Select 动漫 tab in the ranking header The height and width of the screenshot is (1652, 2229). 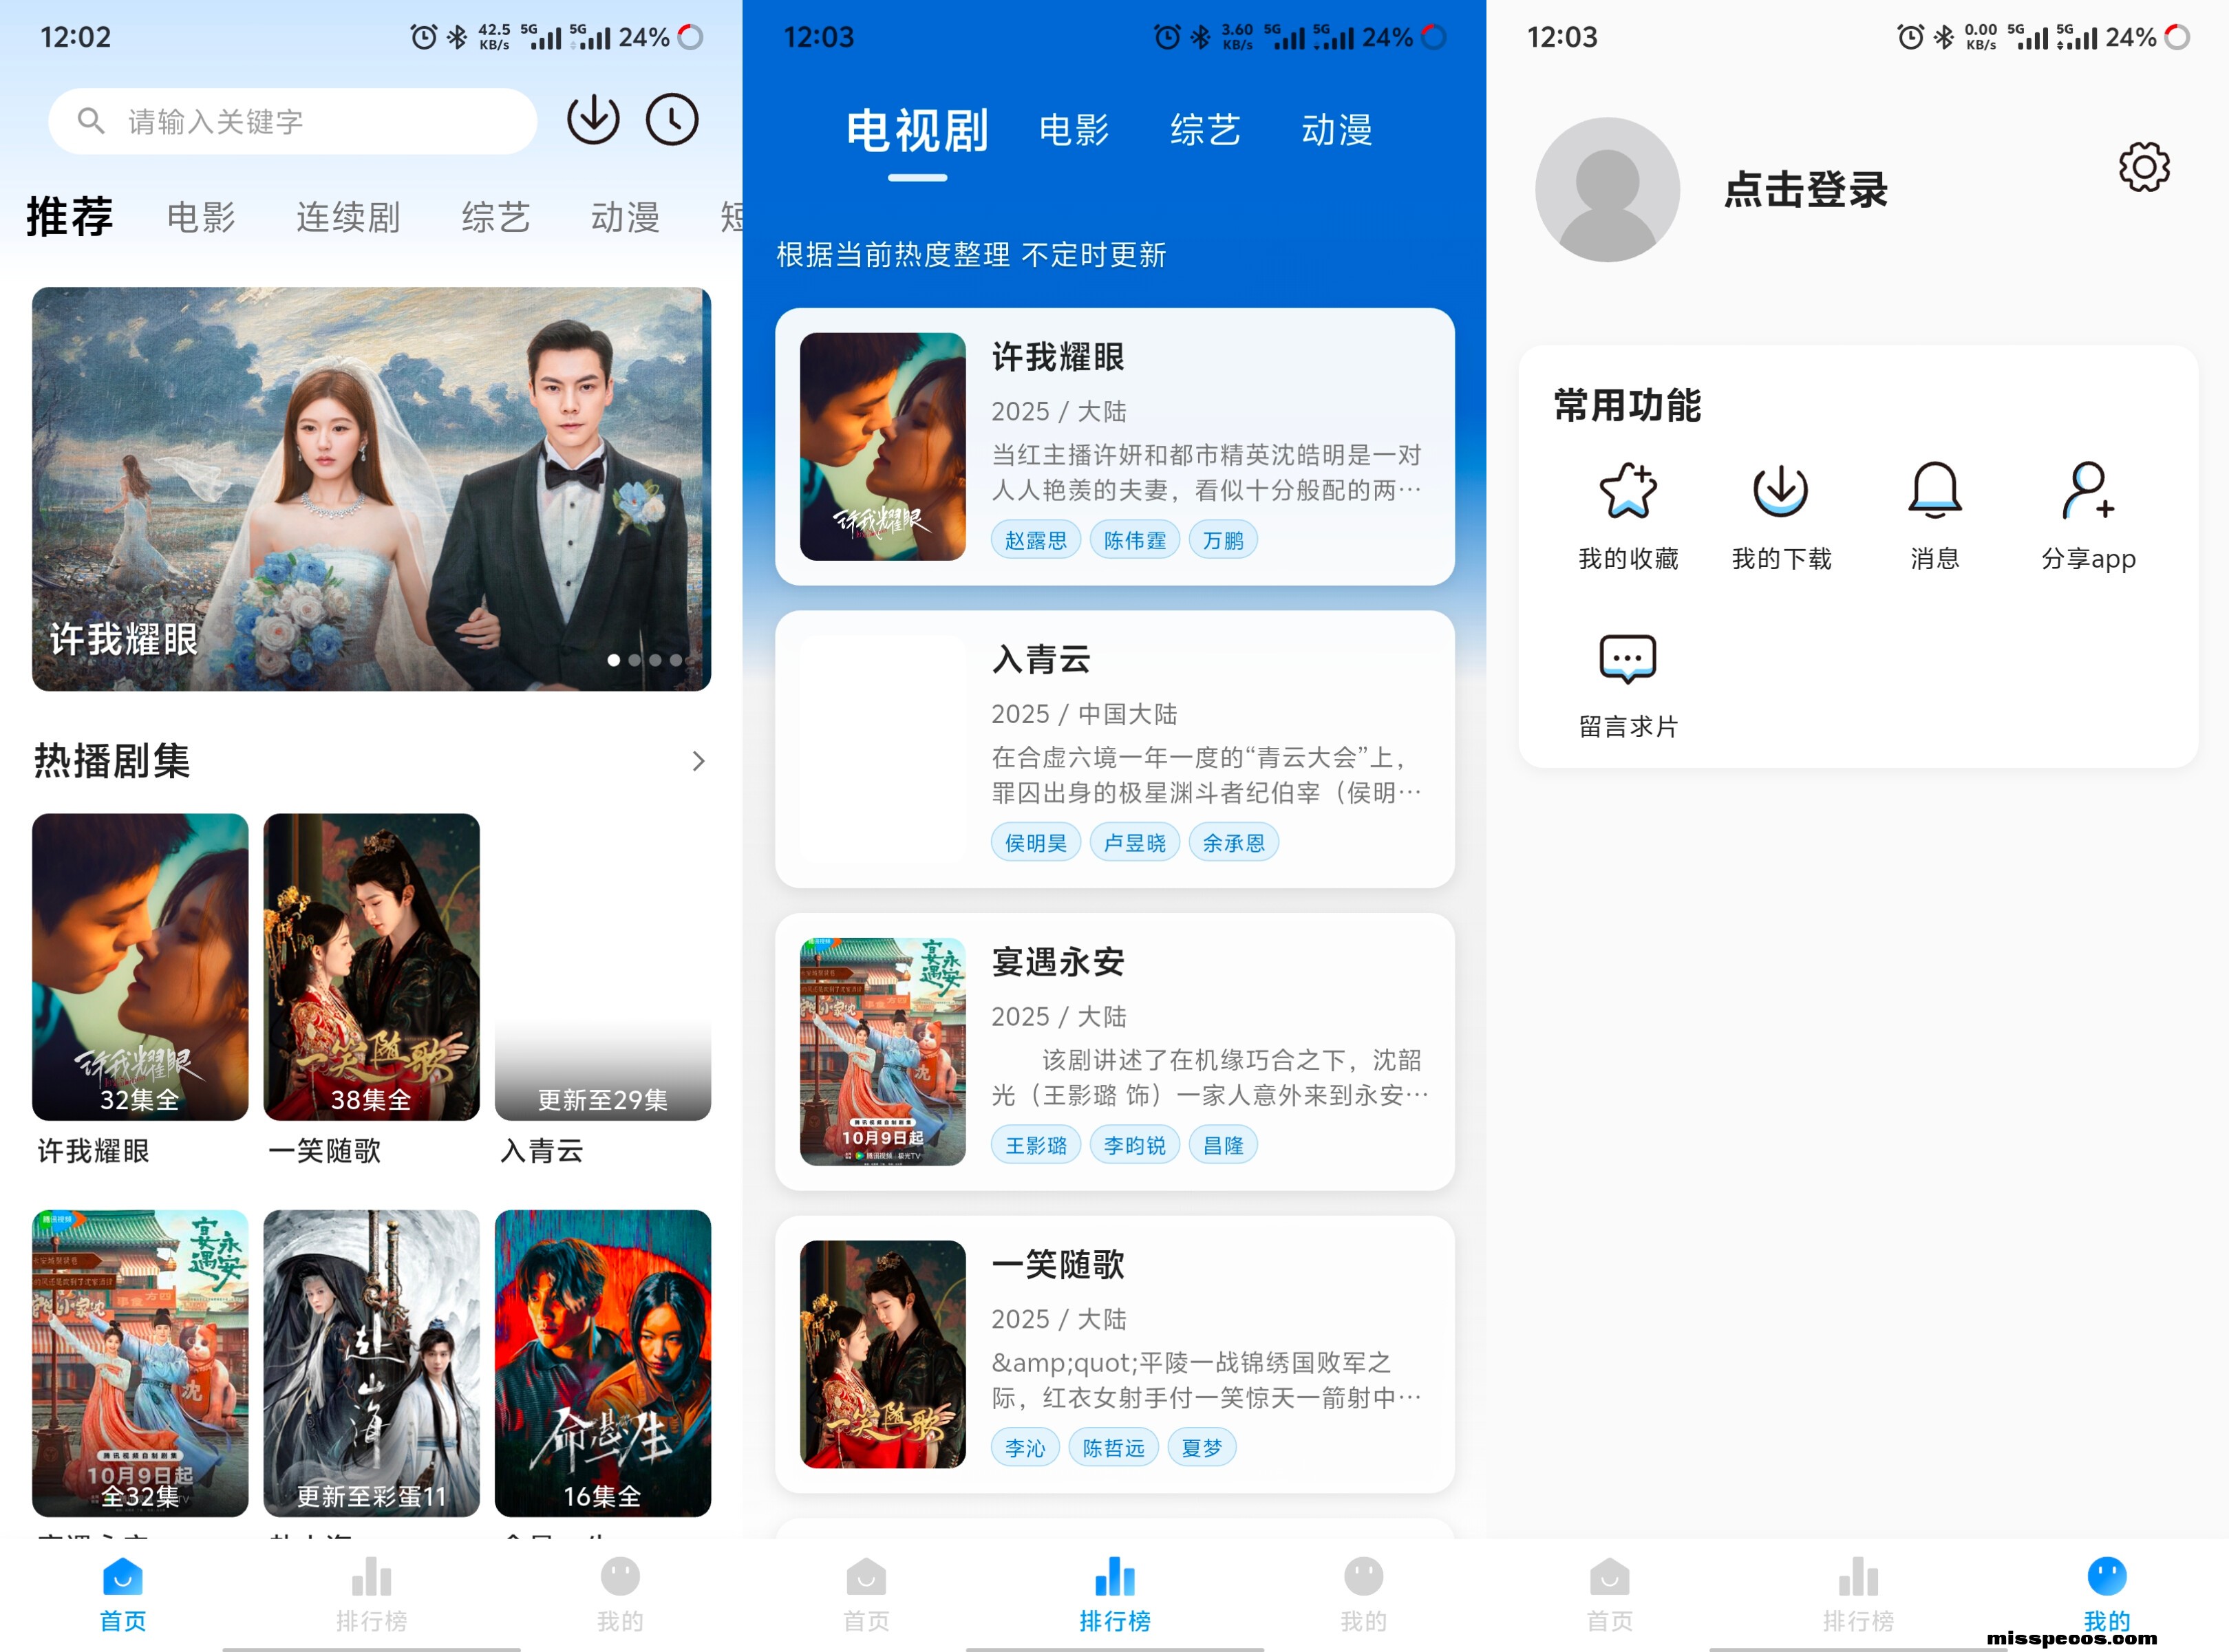tap(1336, 130)
